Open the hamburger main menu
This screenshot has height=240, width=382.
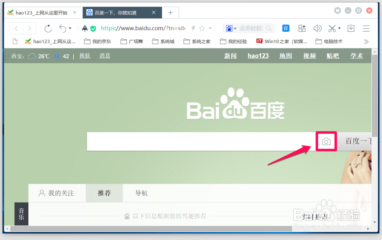(366, 29)
